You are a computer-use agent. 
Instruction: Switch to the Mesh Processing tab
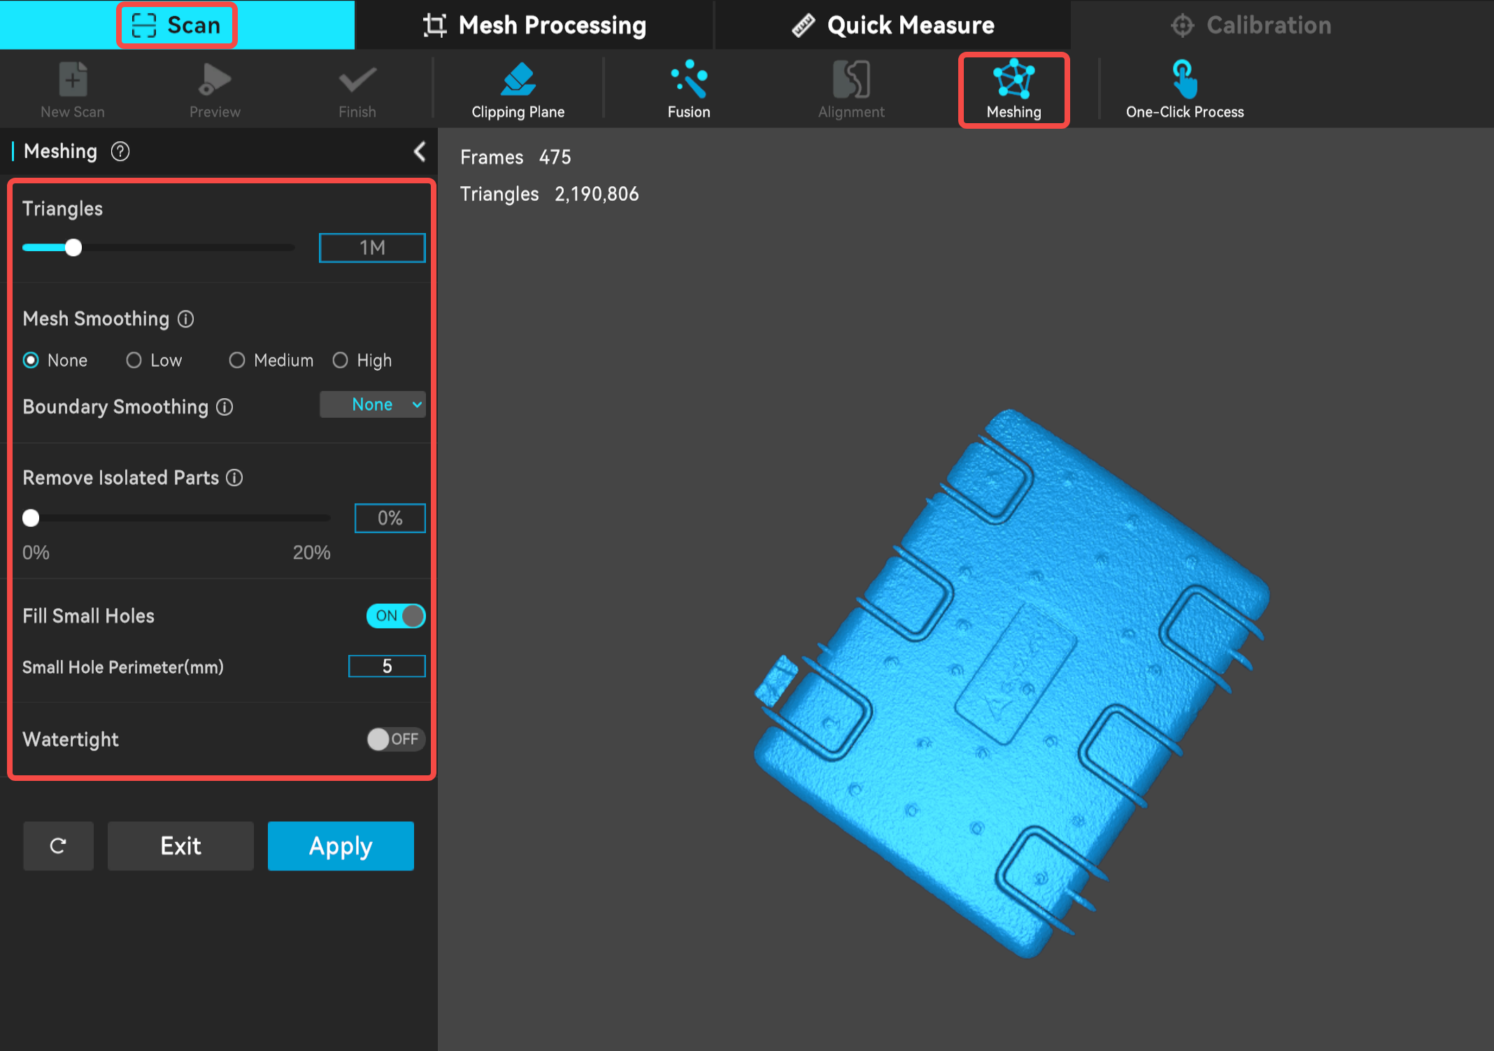pyautogui.click(x=534, y=25)
